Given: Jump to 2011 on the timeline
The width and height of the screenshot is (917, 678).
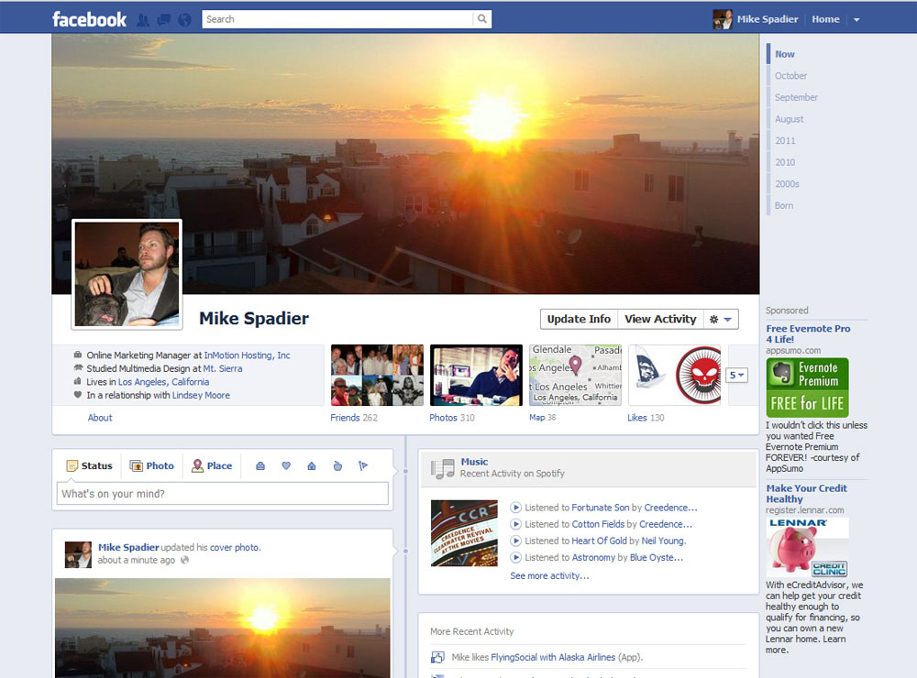Looking at the screenshot, I should (785, 140).
